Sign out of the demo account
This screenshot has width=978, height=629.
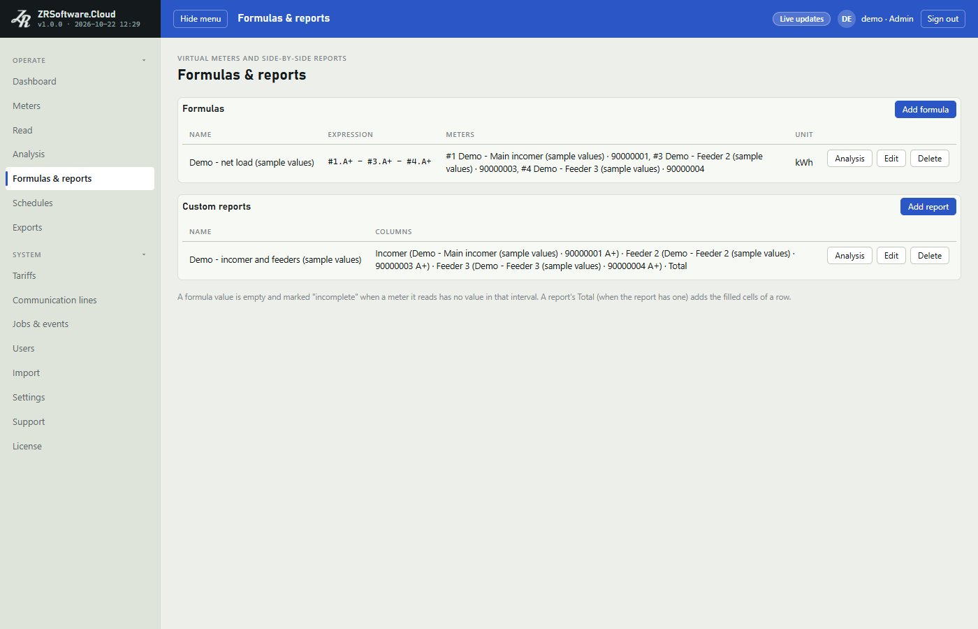(942, 19)
